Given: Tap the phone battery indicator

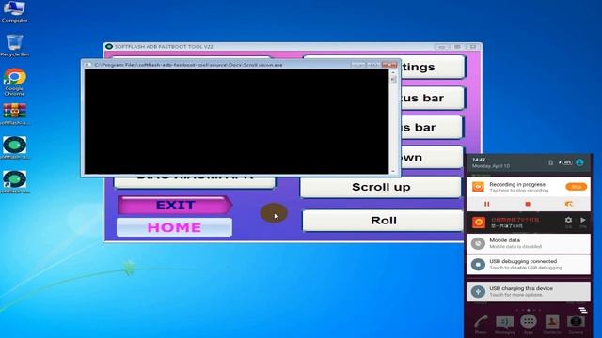Looking at the screenshot, I should 566,162.
